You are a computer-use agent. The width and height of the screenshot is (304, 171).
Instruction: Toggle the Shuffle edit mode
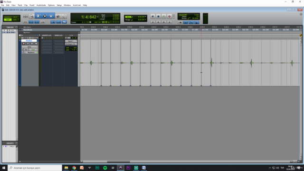click(8, 17)
